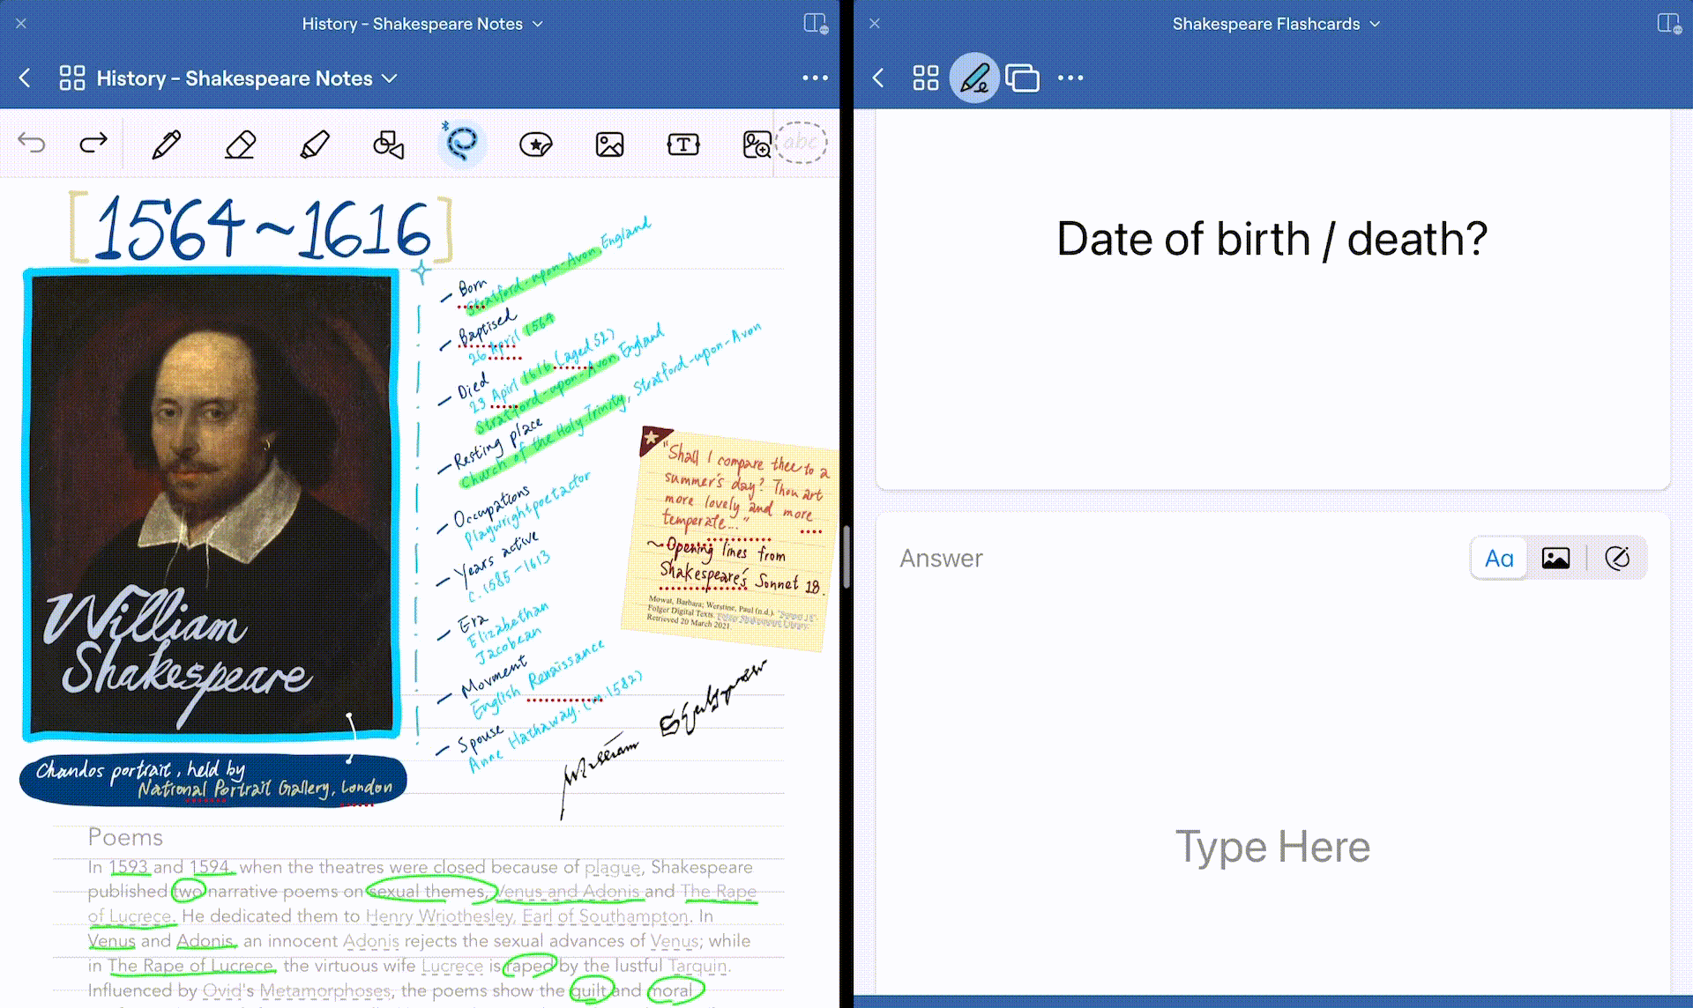Click the Chandos portrait caption label
The image size is (1693, 1008).
[x=213, y=780]
